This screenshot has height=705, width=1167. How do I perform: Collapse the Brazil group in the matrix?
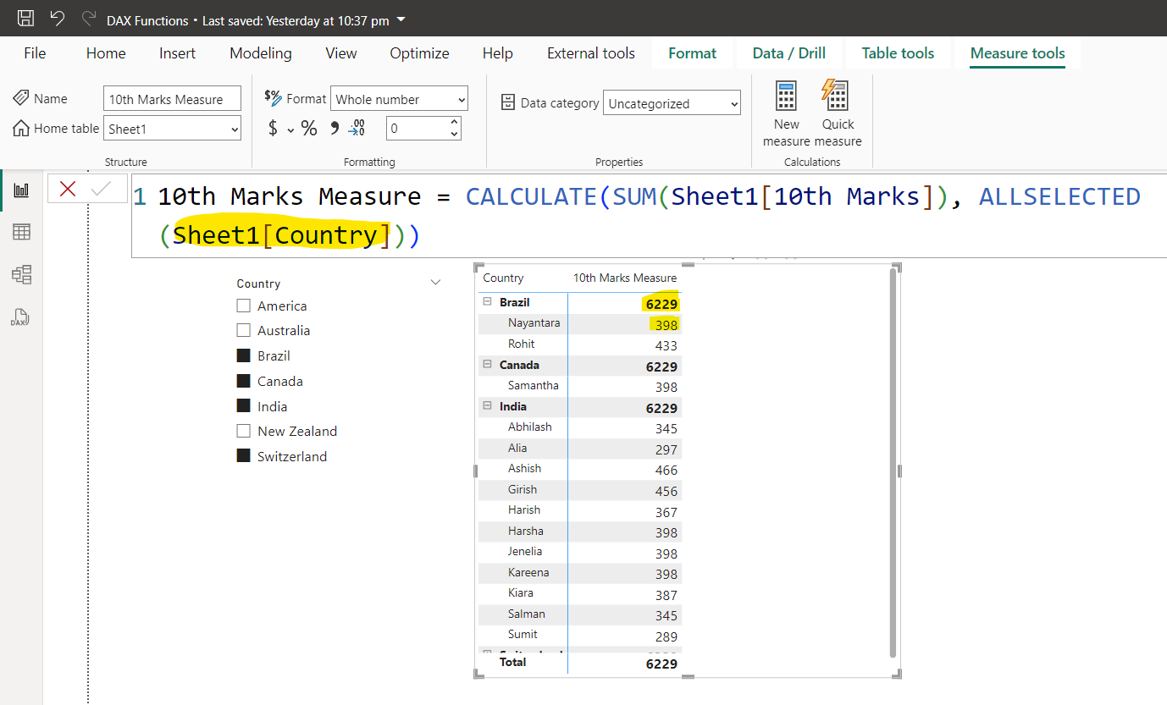tap(486, 300)
